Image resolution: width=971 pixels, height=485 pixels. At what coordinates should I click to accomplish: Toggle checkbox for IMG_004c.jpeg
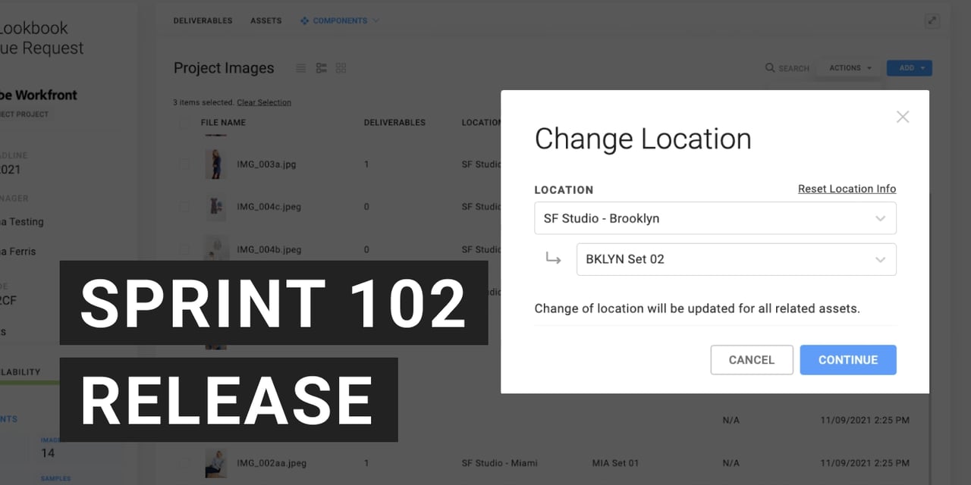coord(185,207)
